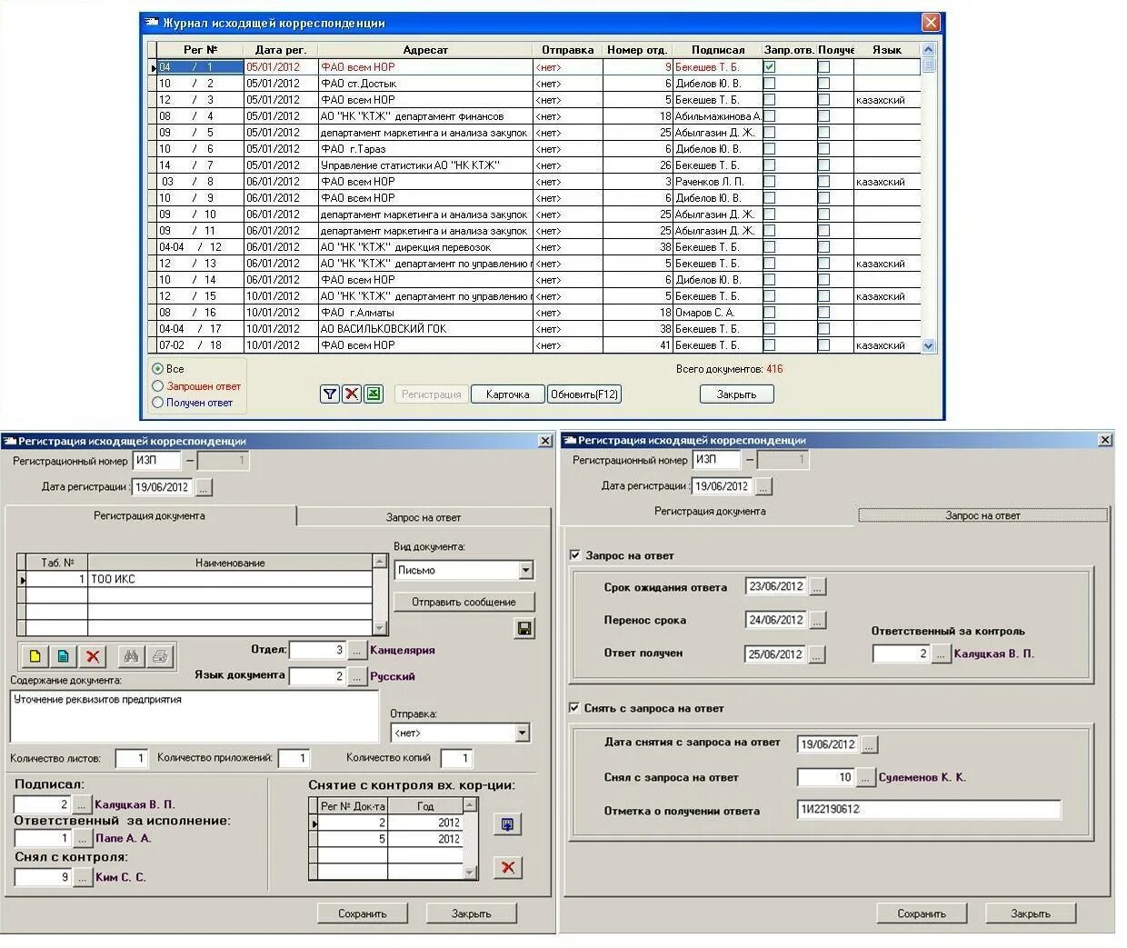Viewport: 1127px width, 948px height.
Task: Click the Отправить сообщение button
Action: tap(464, 602)
